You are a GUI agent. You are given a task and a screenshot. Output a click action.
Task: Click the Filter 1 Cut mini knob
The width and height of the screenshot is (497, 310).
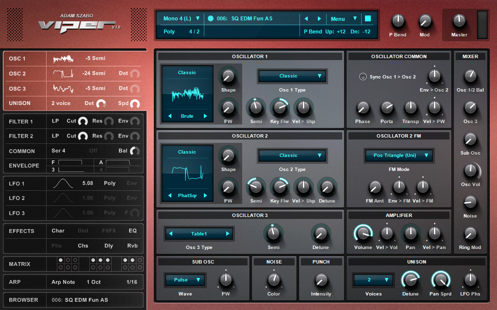click(x=83, y=122)
